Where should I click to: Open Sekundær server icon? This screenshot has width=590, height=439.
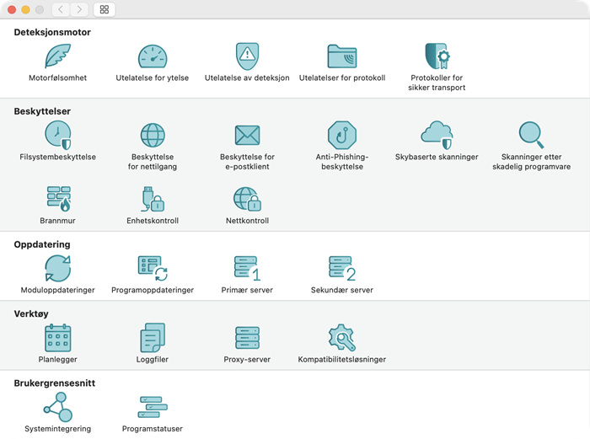(x=342, y=268)
